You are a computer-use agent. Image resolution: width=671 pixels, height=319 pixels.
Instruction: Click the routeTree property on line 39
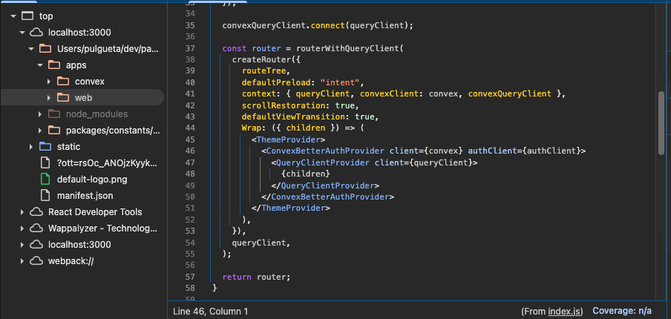pos(264,71)
